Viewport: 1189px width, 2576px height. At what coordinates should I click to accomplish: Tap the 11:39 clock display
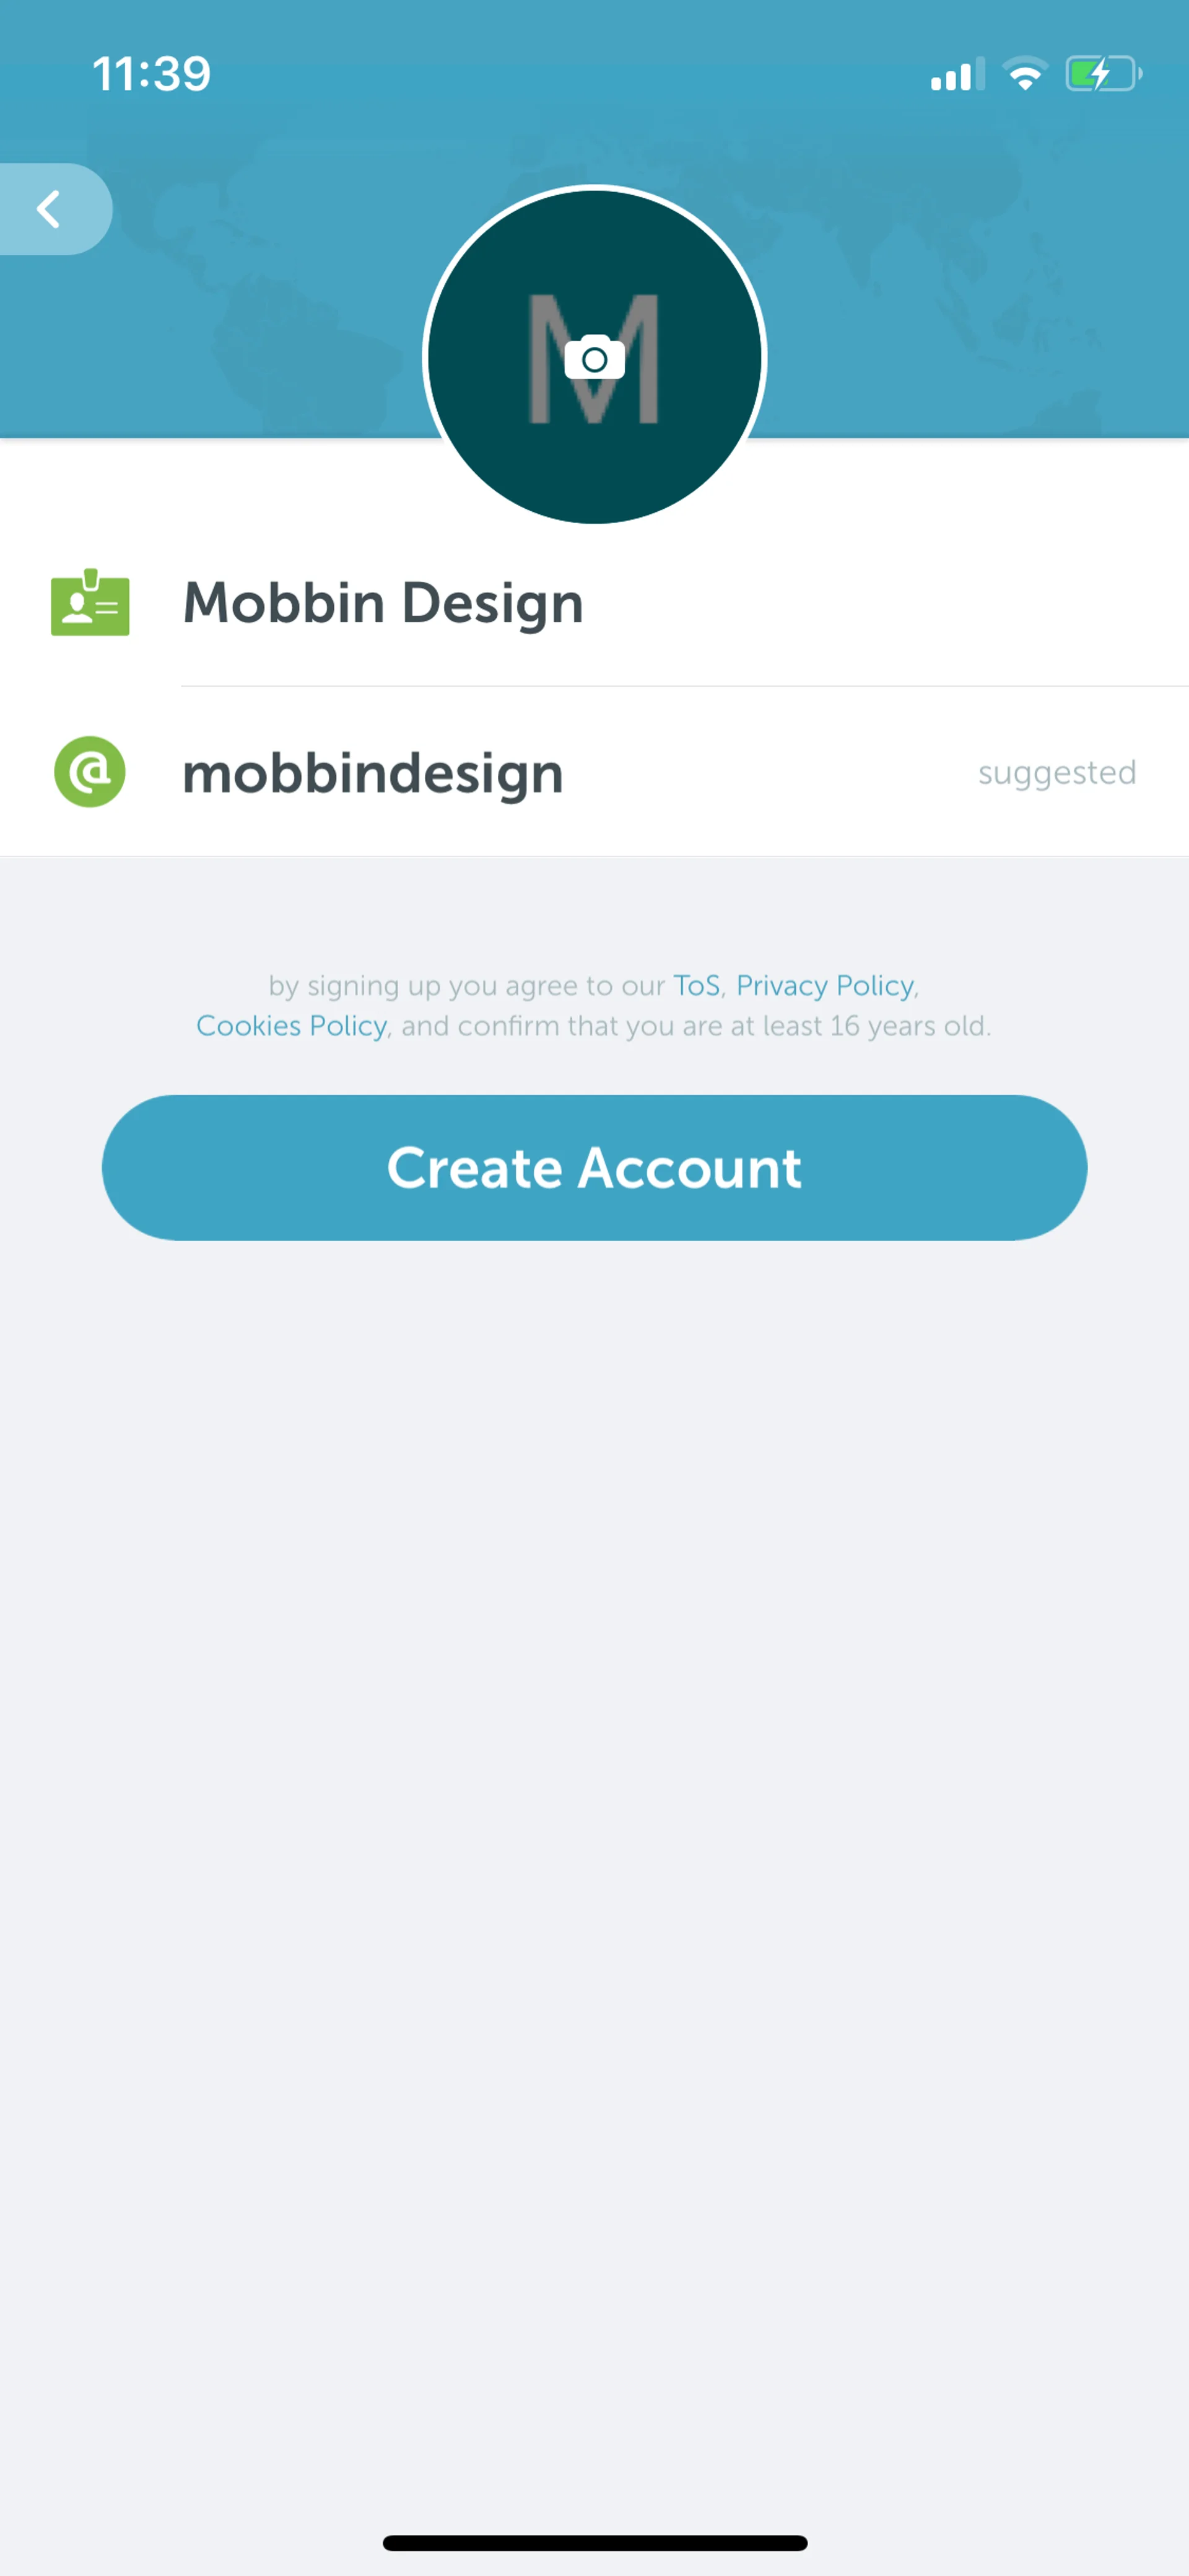152,74
